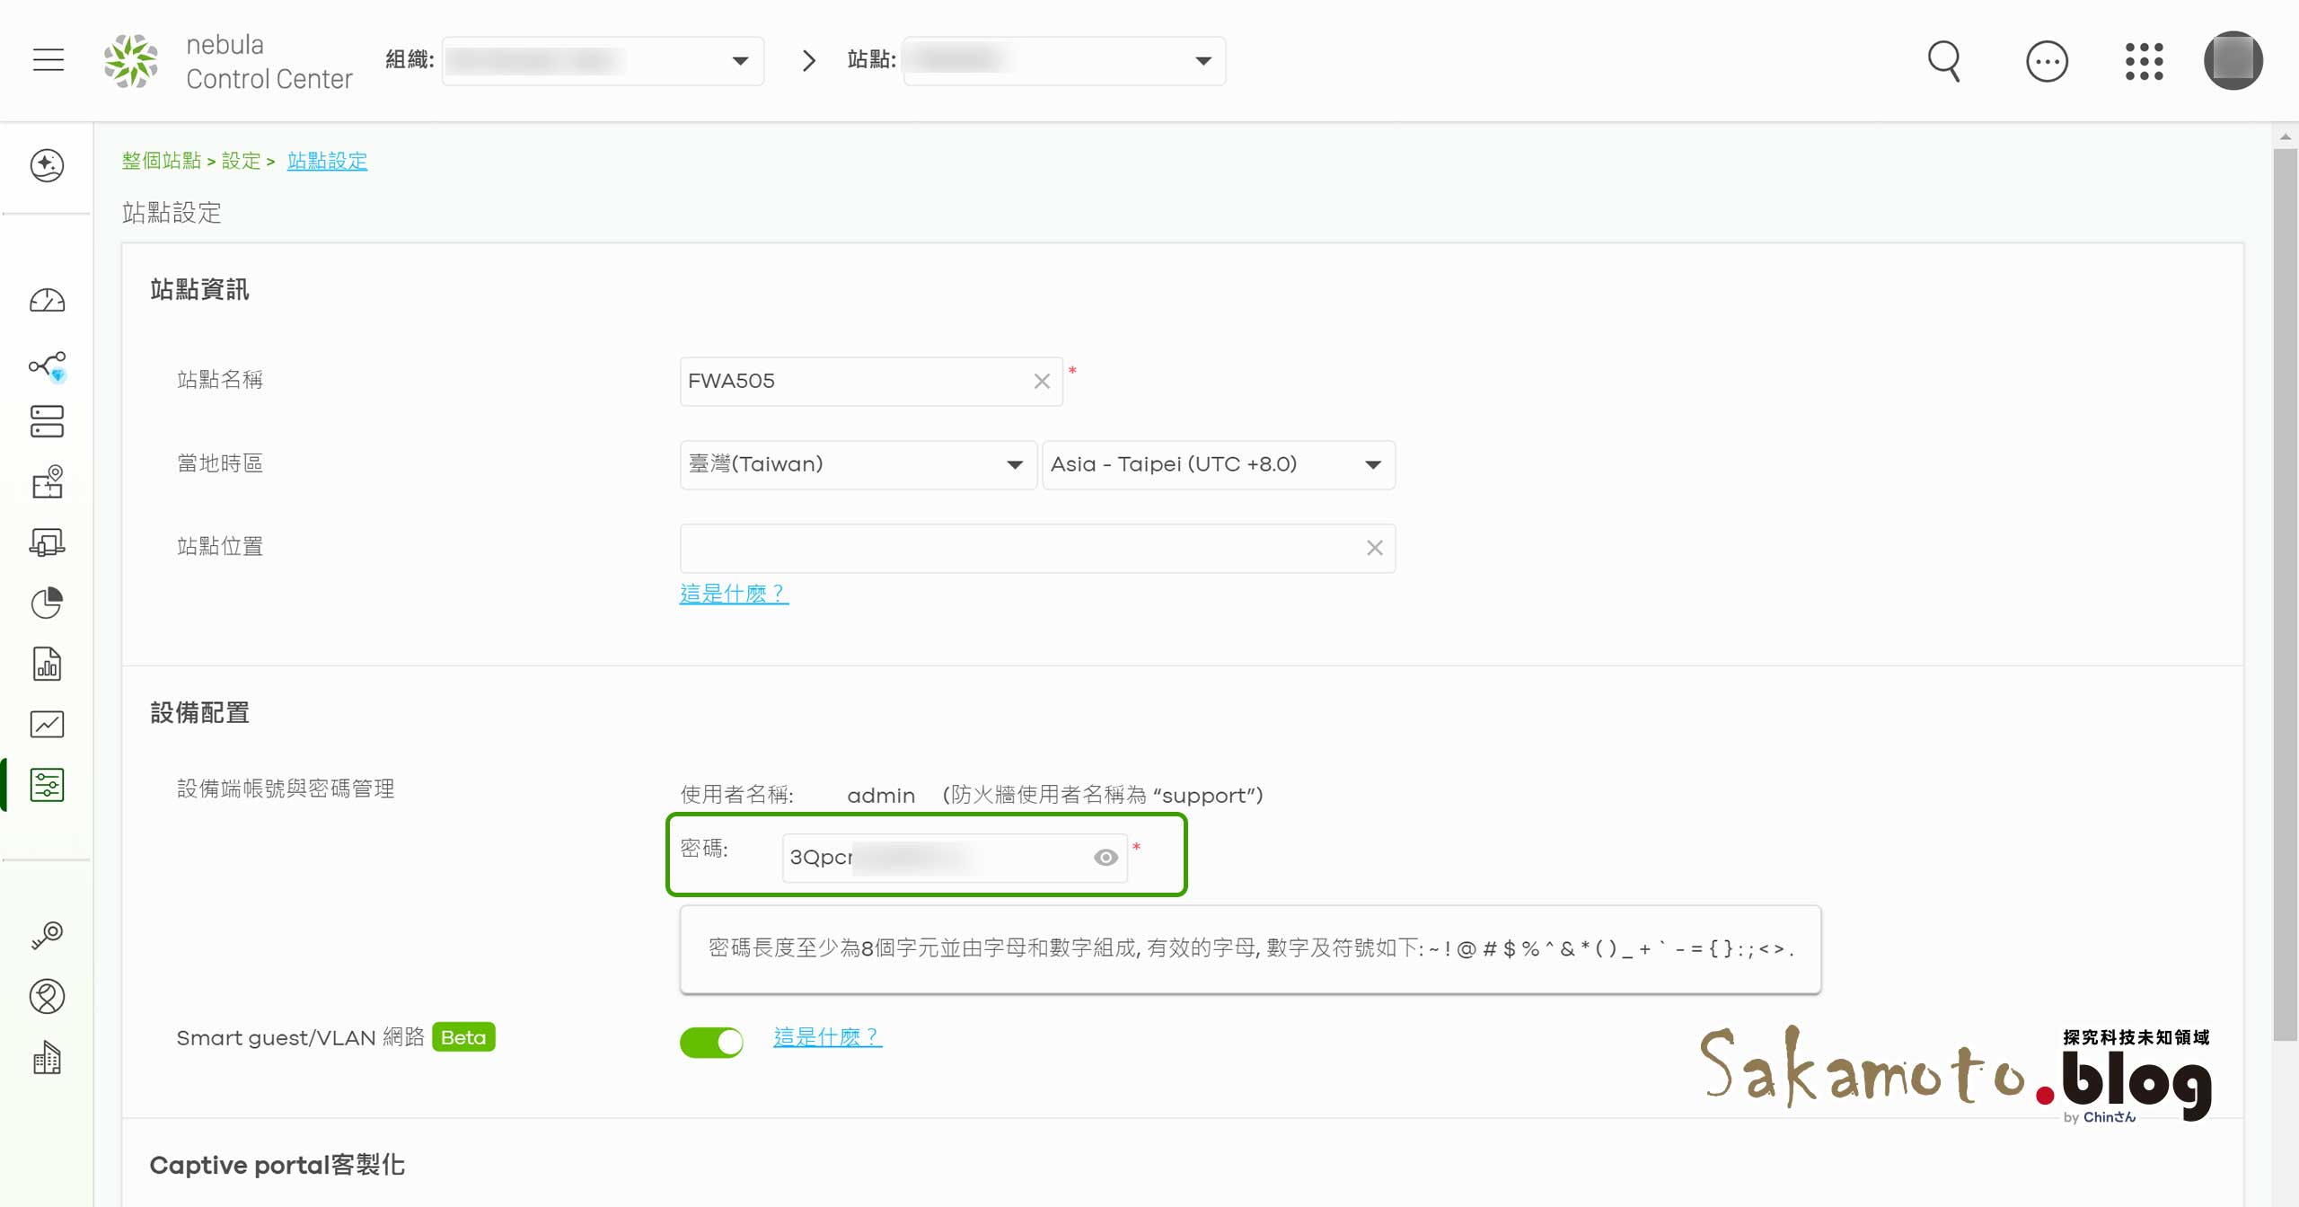Open 站點設定 breadcrumb link

click(x=327, y=161)
